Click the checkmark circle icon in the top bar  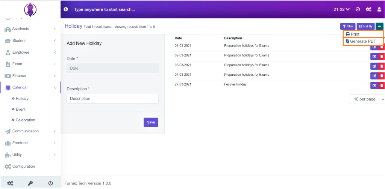point(358,9)
